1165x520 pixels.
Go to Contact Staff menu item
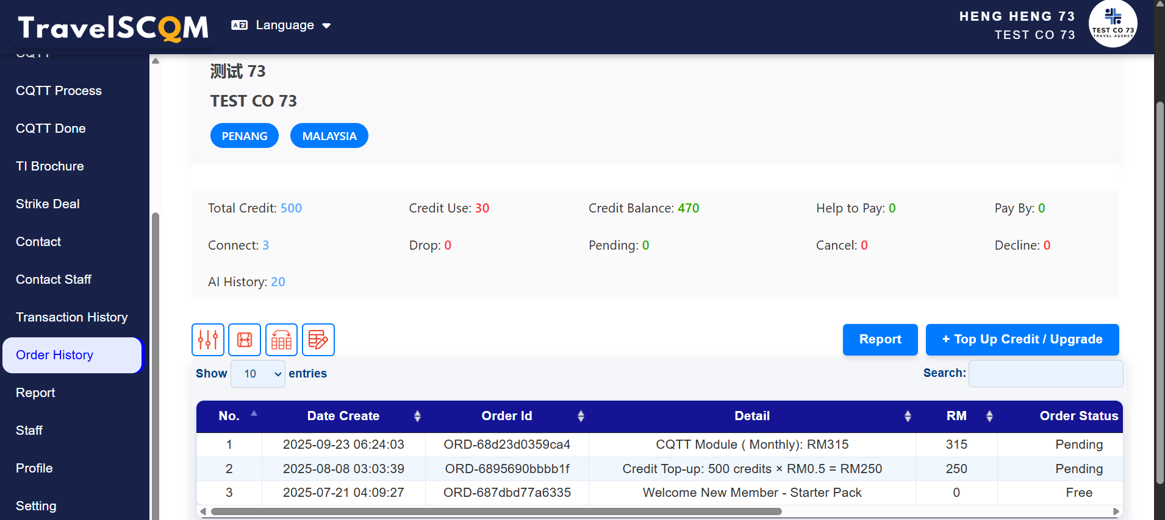tap(54, 279)
